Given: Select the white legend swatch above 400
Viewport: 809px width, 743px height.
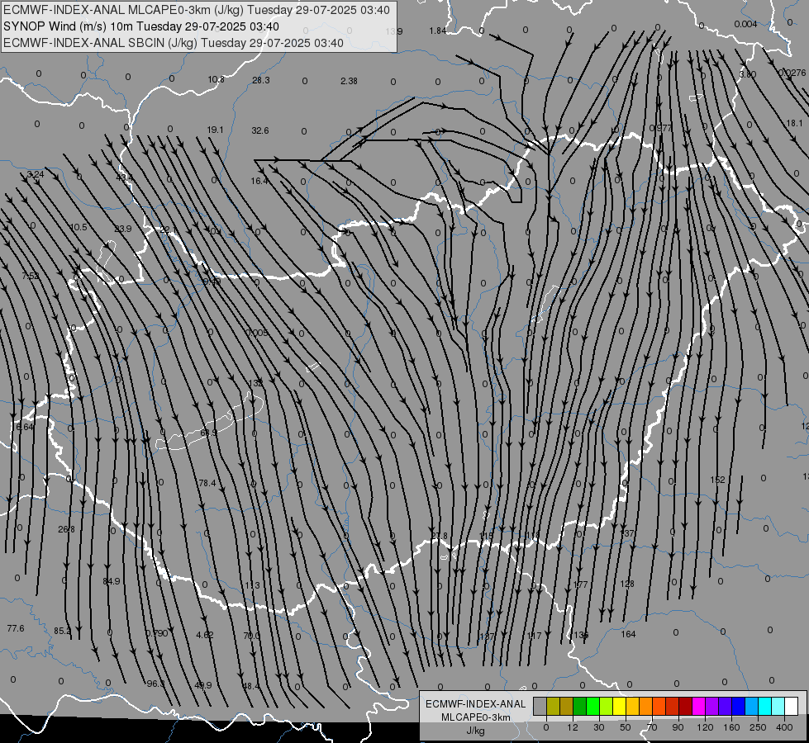Looking at the screenshot, I should point(792,706).
